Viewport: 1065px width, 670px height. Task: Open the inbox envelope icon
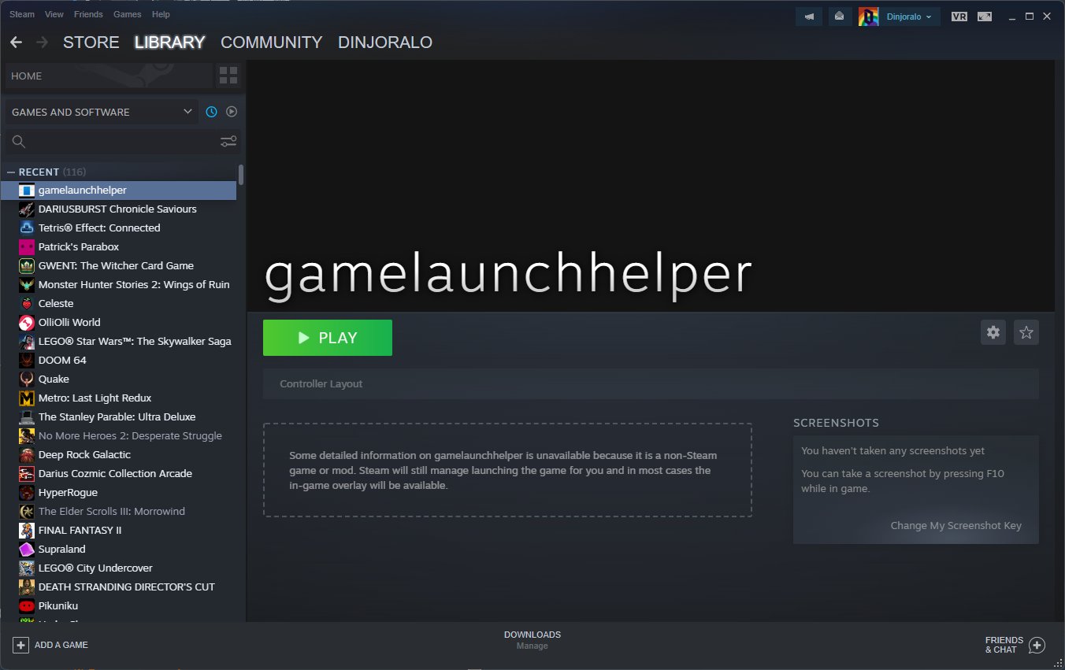839,17
